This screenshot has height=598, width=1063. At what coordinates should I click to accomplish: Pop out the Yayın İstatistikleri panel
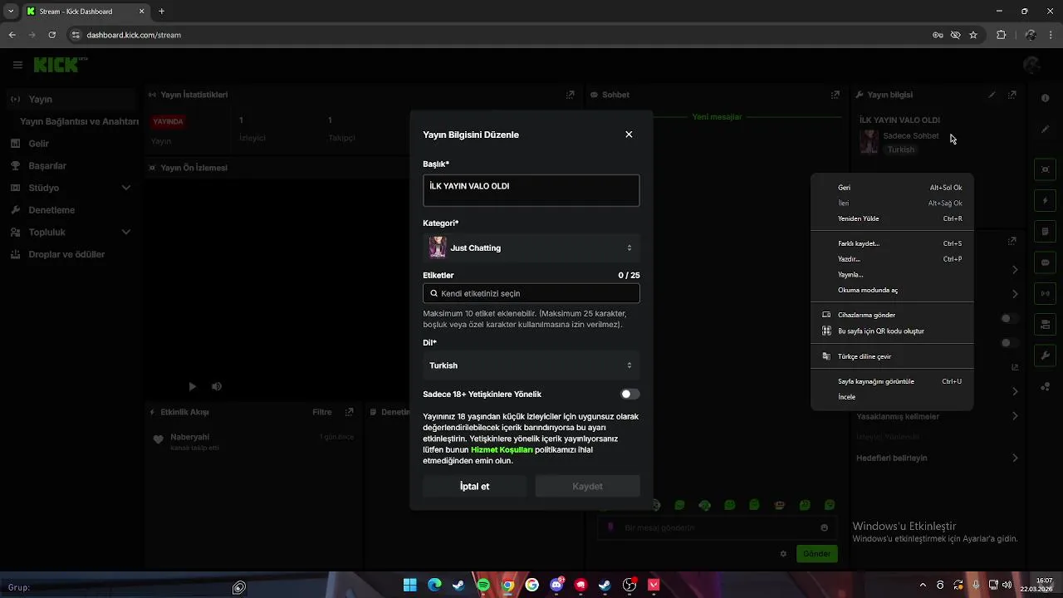click(570, 95)
